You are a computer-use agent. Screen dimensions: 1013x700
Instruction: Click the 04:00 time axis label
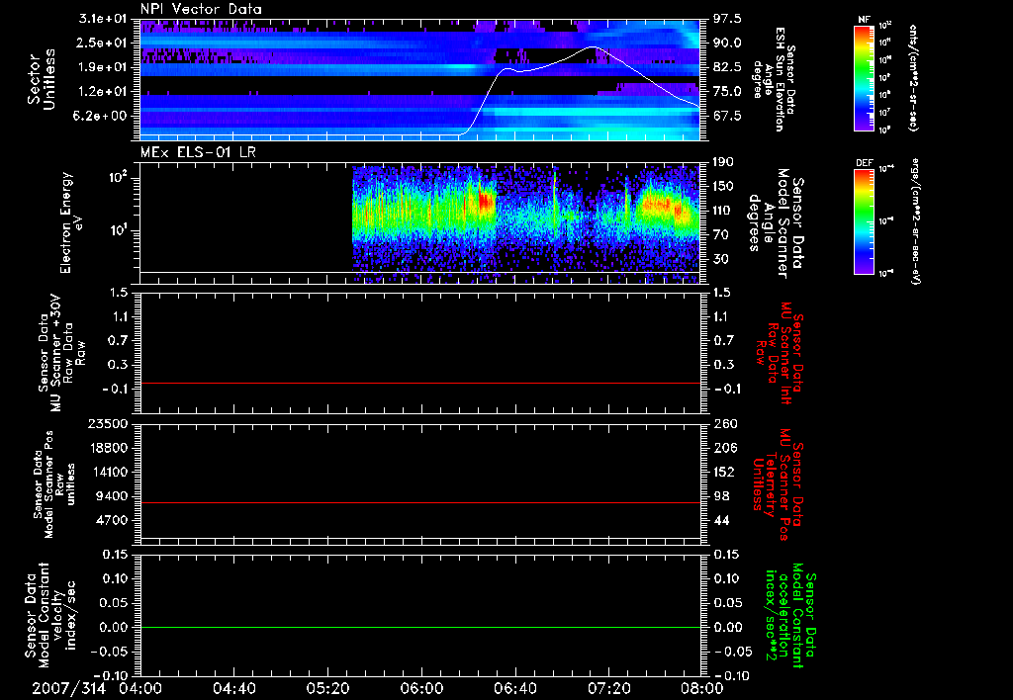(140, 688)
